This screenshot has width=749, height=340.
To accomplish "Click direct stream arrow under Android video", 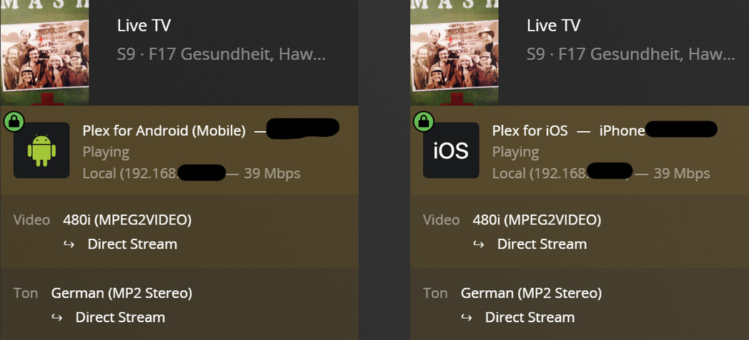I will [x=69, y=244].
